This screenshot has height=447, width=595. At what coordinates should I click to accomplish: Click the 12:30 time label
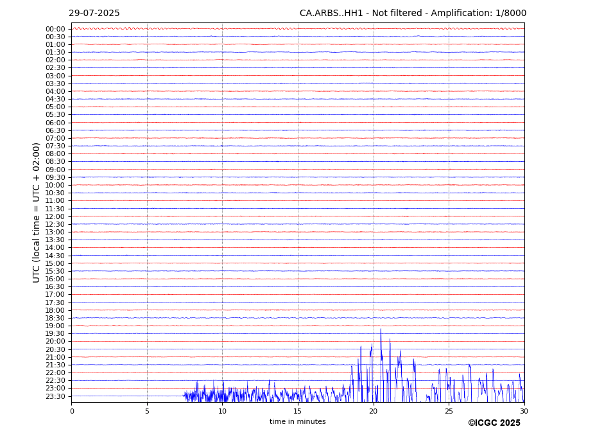click(55, 224)
